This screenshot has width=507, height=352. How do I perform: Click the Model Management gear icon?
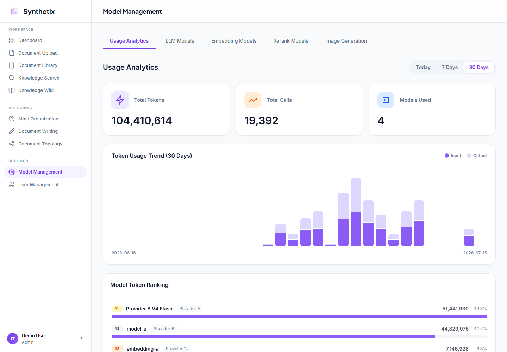(12, 172)
